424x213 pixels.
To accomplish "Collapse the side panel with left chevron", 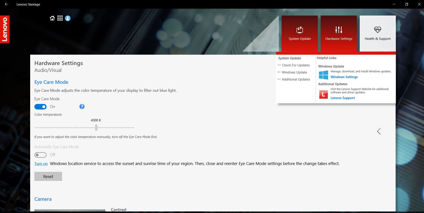I will [x=379, y=131].
